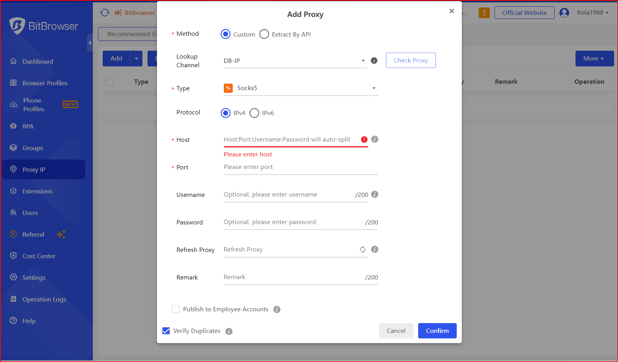Open the More dropdown menu
The width and height of the screenshot is (618, 362).
coord(594,58)
